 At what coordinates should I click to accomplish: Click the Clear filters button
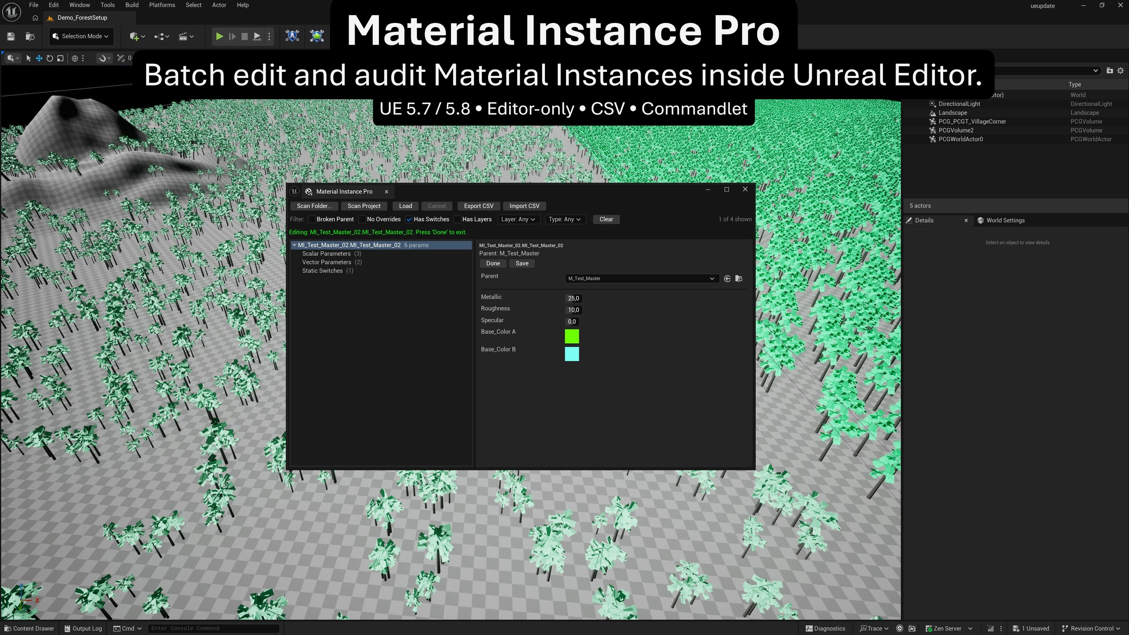(x=606, y=219)
